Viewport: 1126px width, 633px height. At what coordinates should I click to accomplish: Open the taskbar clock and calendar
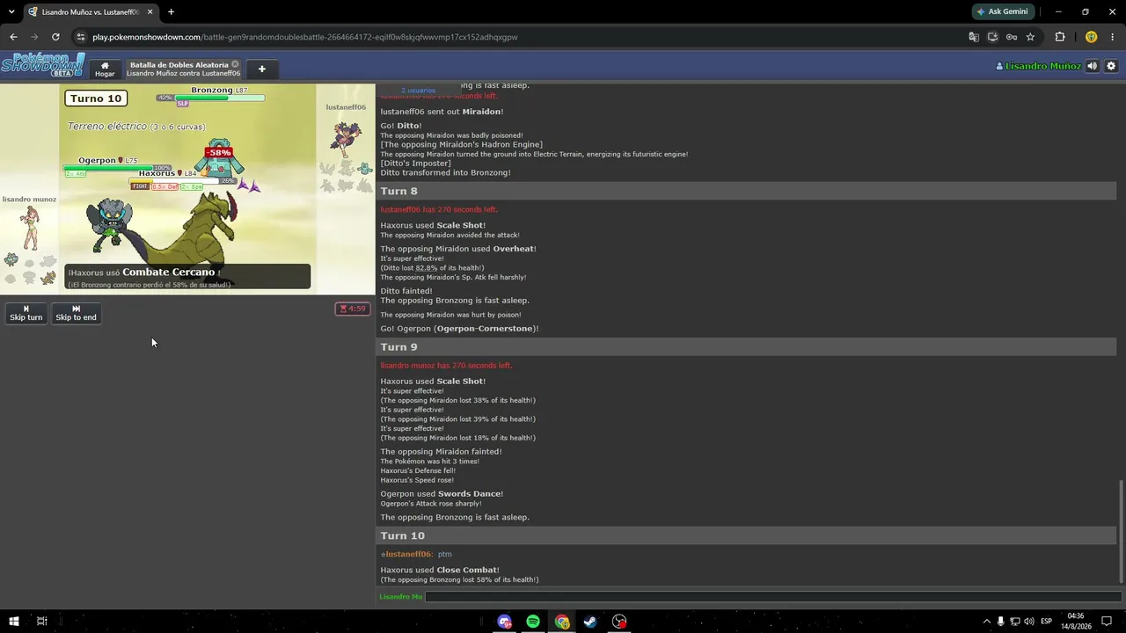(1075, 622)
